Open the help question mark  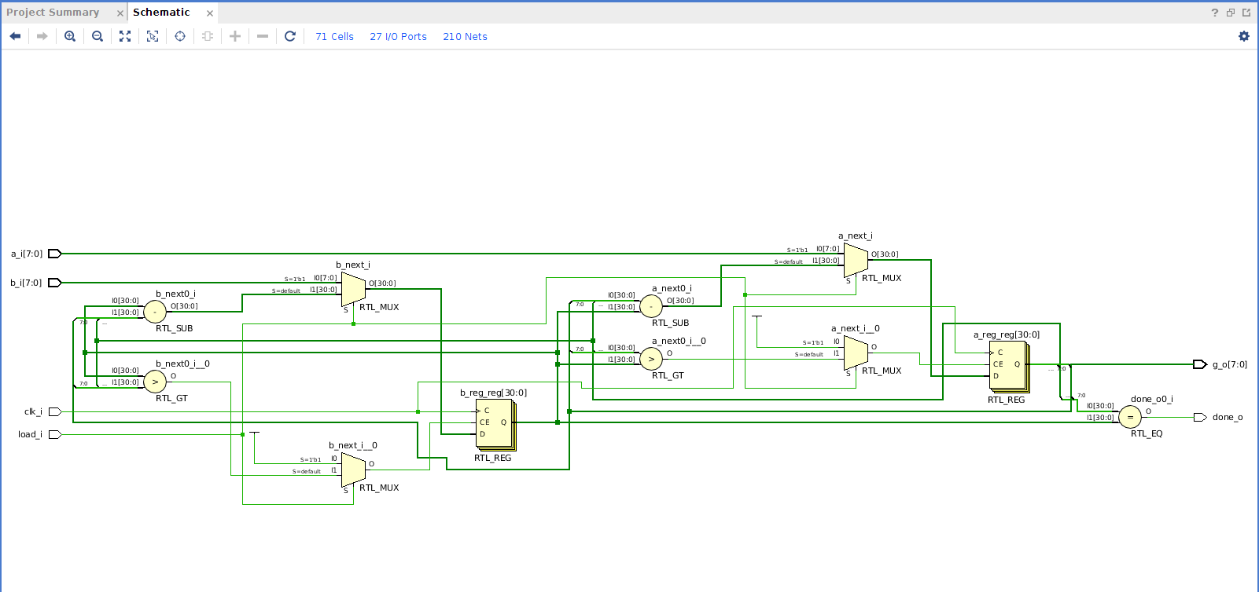(1215, 13)
